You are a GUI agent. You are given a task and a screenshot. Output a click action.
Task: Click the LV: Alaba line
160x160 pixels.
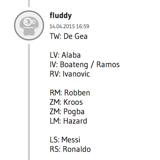tap(65, 55)
